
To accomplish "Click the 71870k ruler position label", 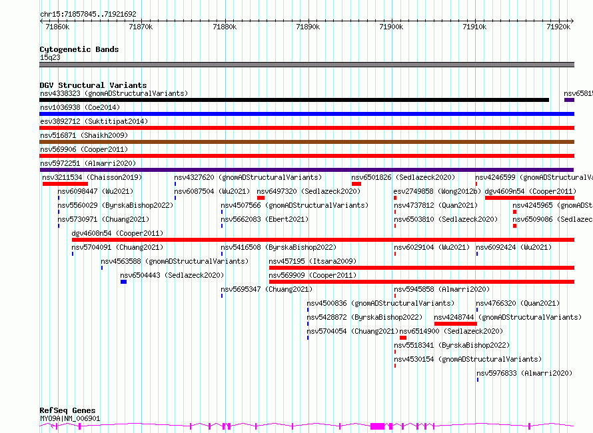I will pos(141,27).
